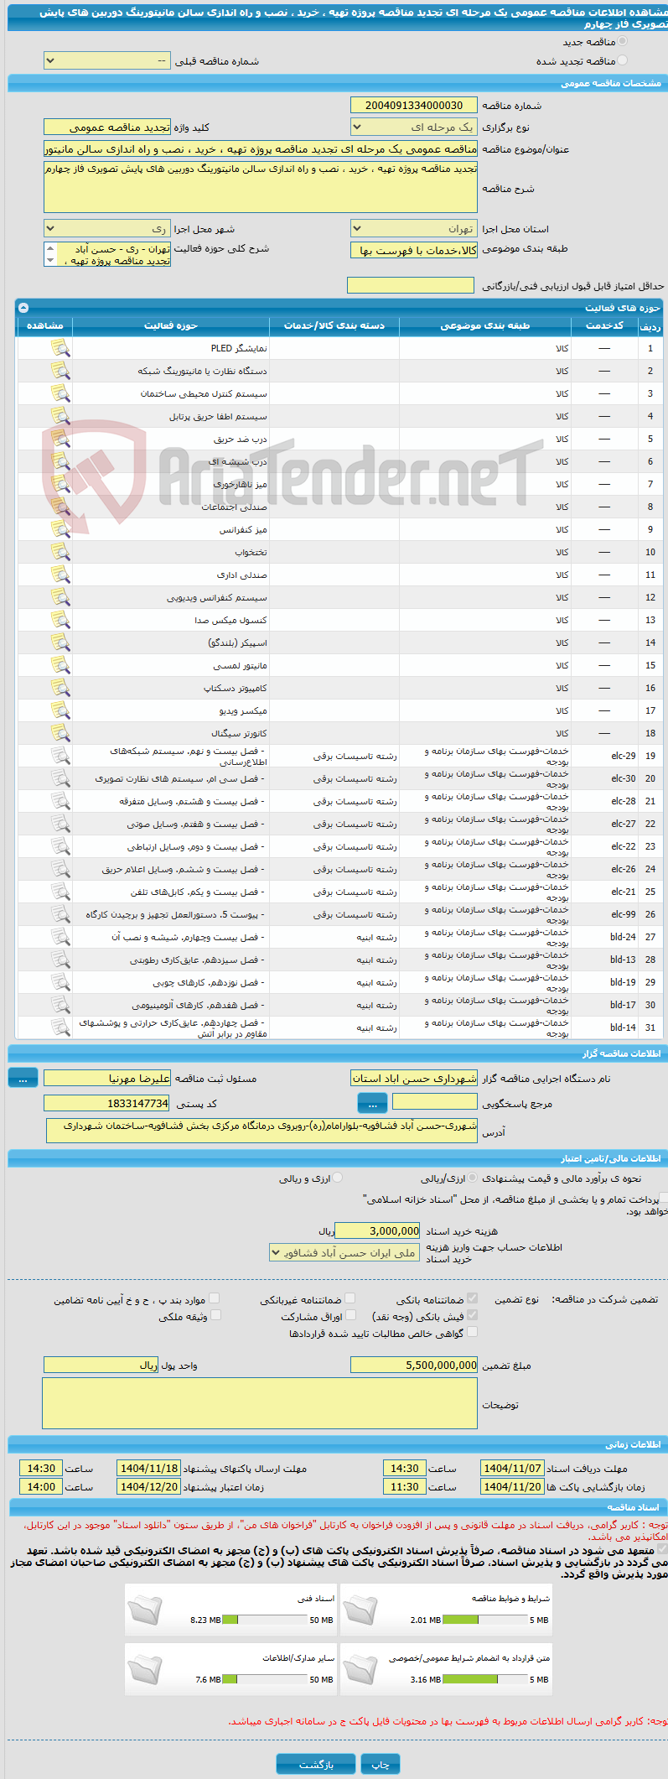The height and width of the screenshot is (1779, 668).
Task: Focus the شماره مناقصه number field
Action: [x=414, y=105]
